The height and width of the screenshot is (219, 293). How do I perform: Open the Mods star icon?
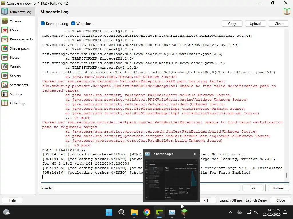pos(5,30)
